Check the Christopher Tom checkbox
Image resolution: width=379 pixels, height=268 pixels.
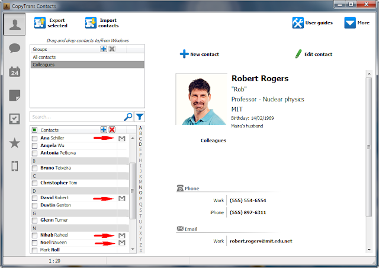(x=34, y=183)
